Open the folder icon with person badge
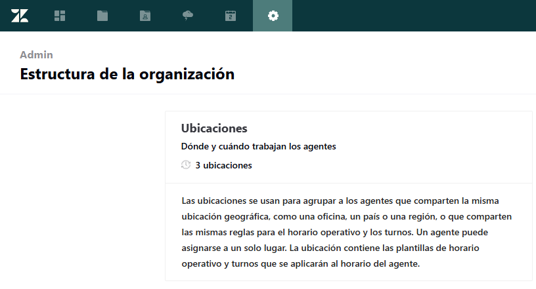 click(145, 16)
